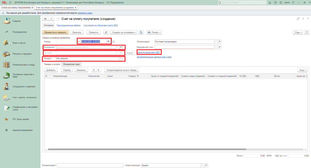Expand Создать на основании menu
The image size is (311, 168).
(124, 32)
